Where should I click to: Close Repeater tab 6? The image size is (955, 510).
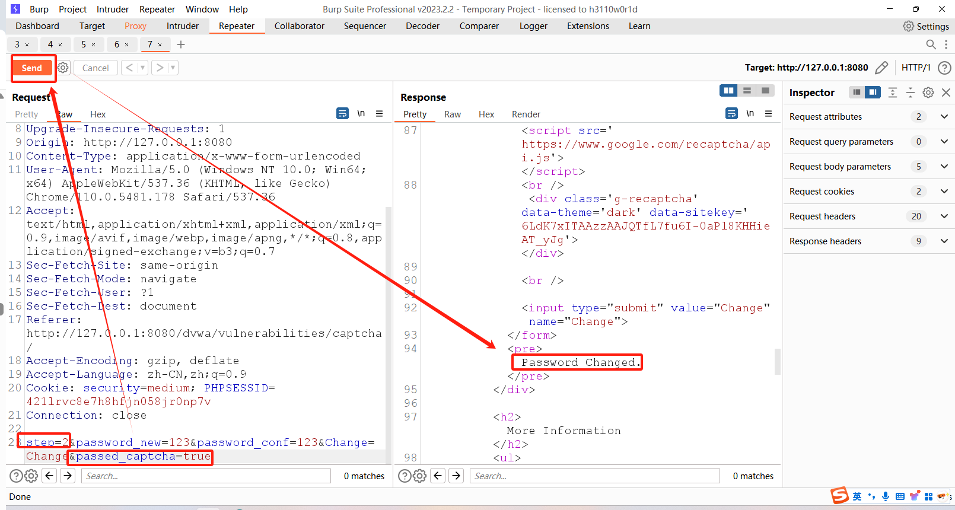tap(126, 44)
